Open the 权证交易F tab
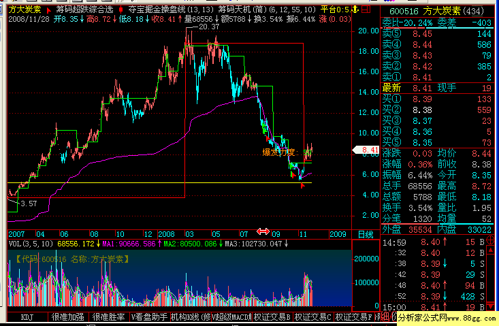This screenshot has height=326, width=499. (353, 317)
